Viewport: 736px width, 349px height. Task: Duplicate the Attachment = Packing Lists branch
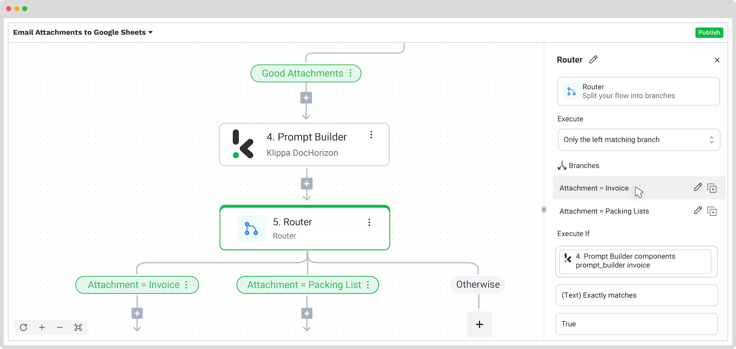click(712, 211)
